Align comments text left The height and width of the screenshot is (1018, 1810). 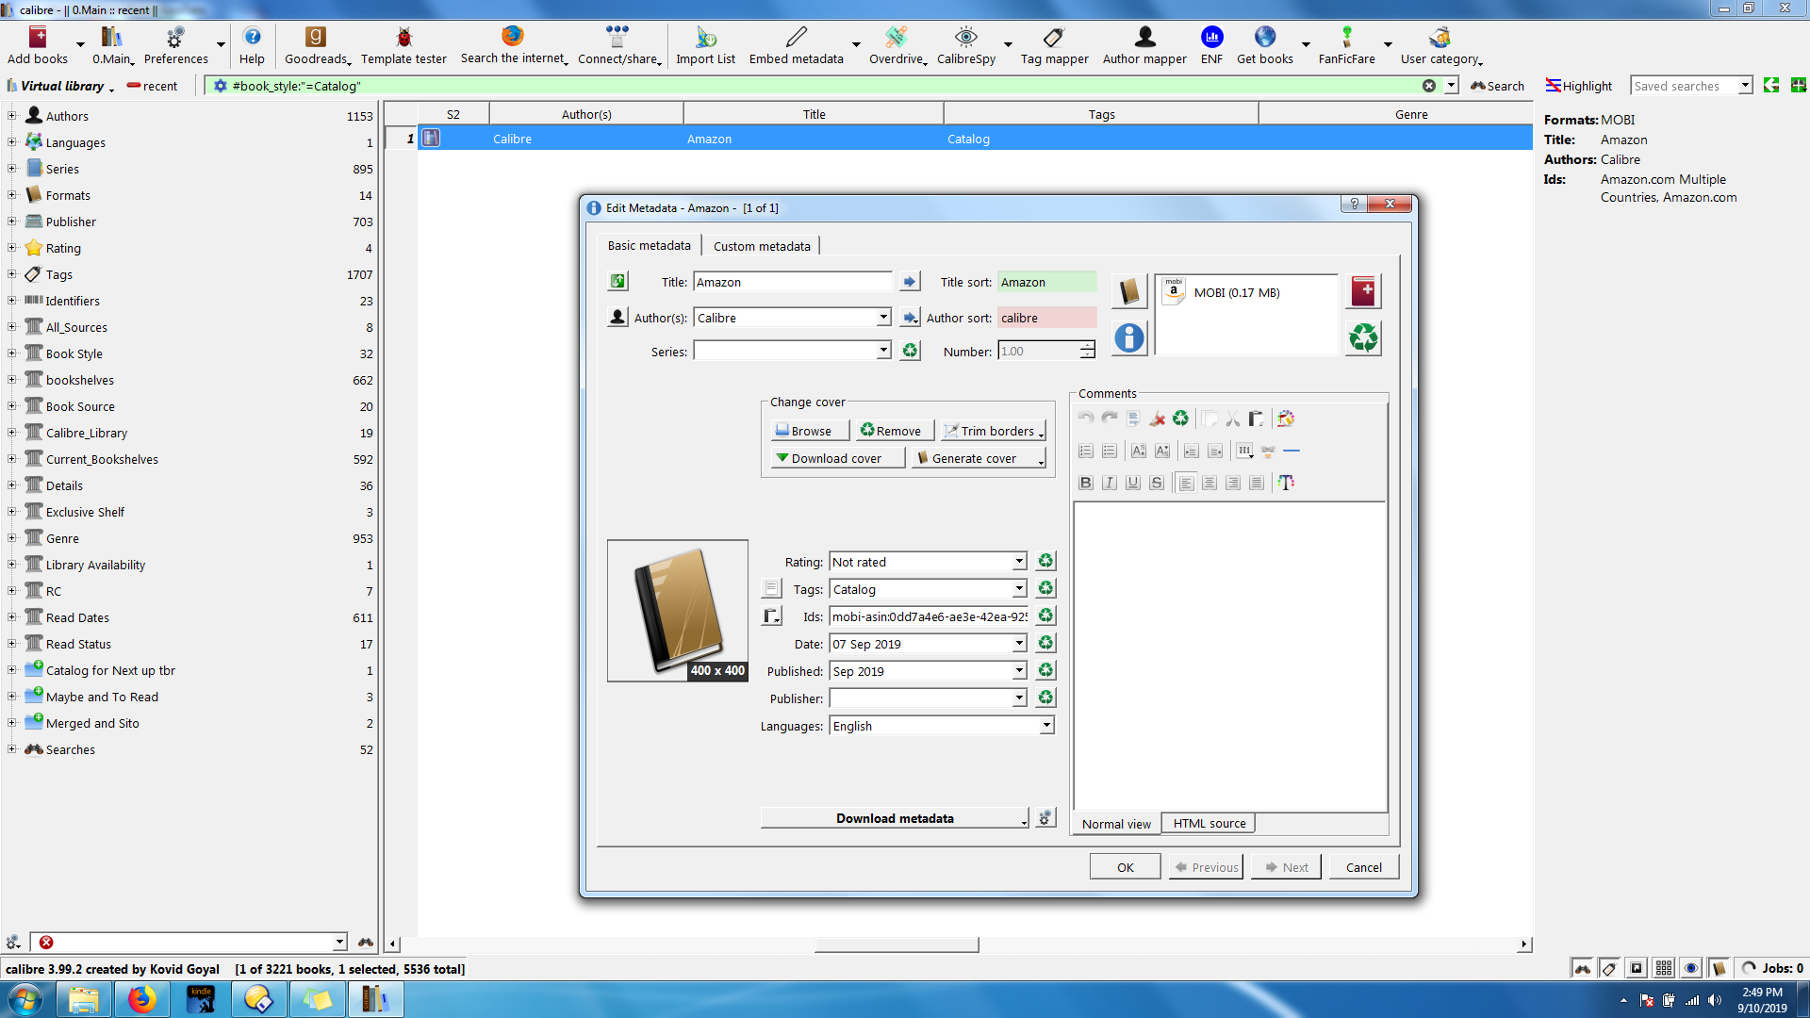[1186, 483]
